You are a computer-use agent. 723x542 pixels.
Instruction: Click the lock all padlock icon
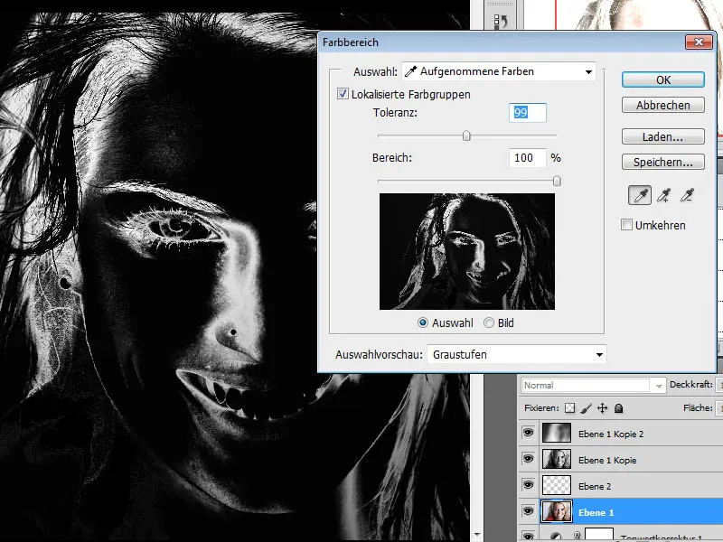tap(619, 408)
